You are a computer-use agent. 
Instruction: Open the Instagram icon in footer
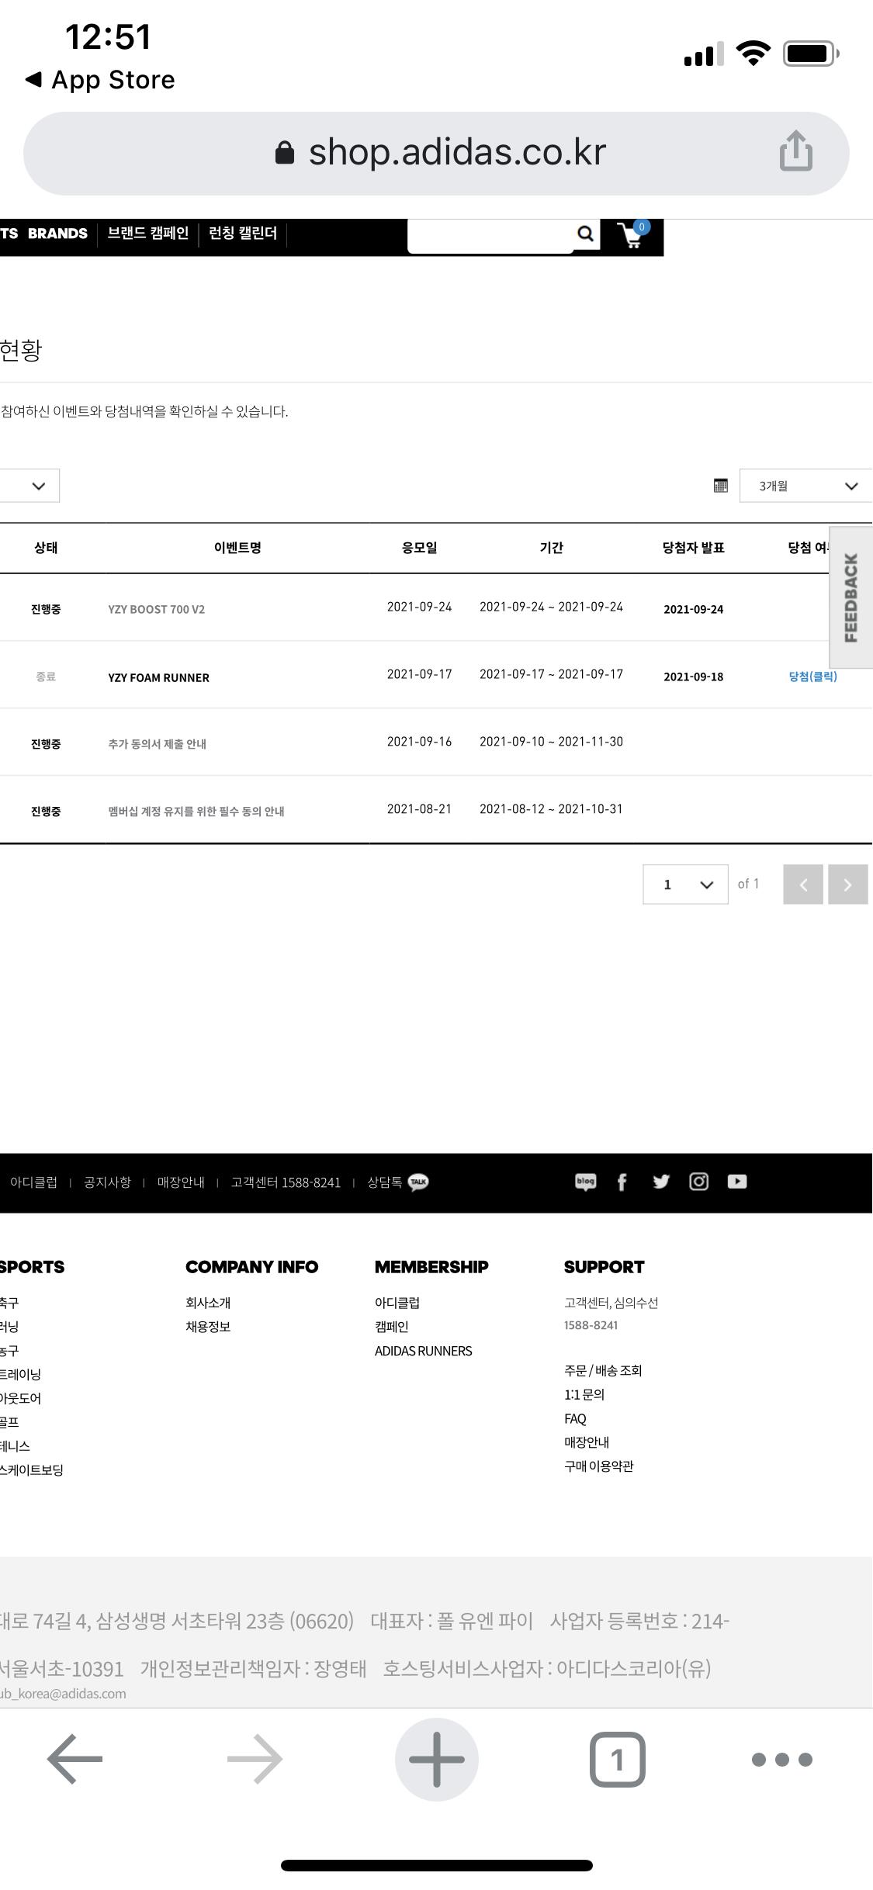pos(698,1182)
